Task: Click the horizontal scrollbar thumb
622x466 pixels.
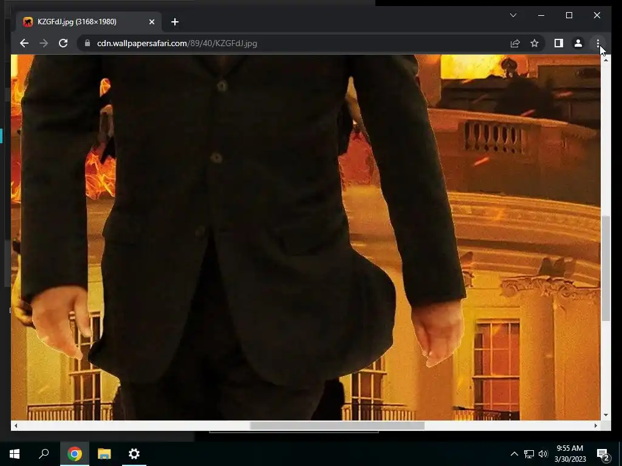Action: [337, 425]
